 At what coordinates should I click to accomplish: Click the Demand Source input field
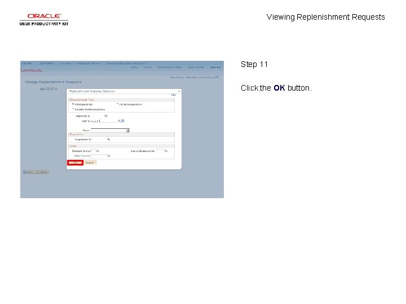[x=94, y=151]
